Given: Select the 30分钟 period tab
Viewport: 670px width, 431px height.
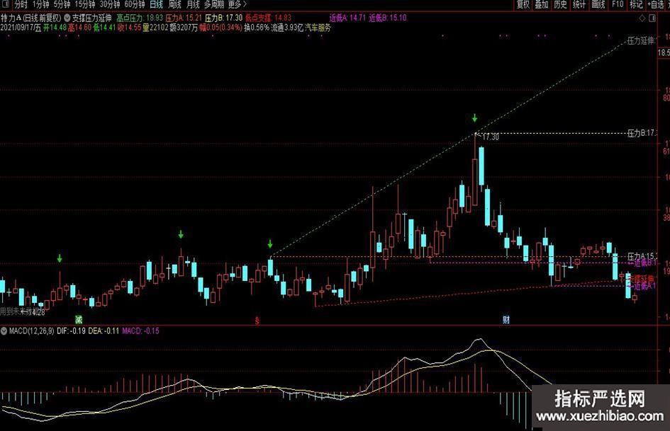Looking at the screenshot, I should pyautogui.click(x=110, y=5).
